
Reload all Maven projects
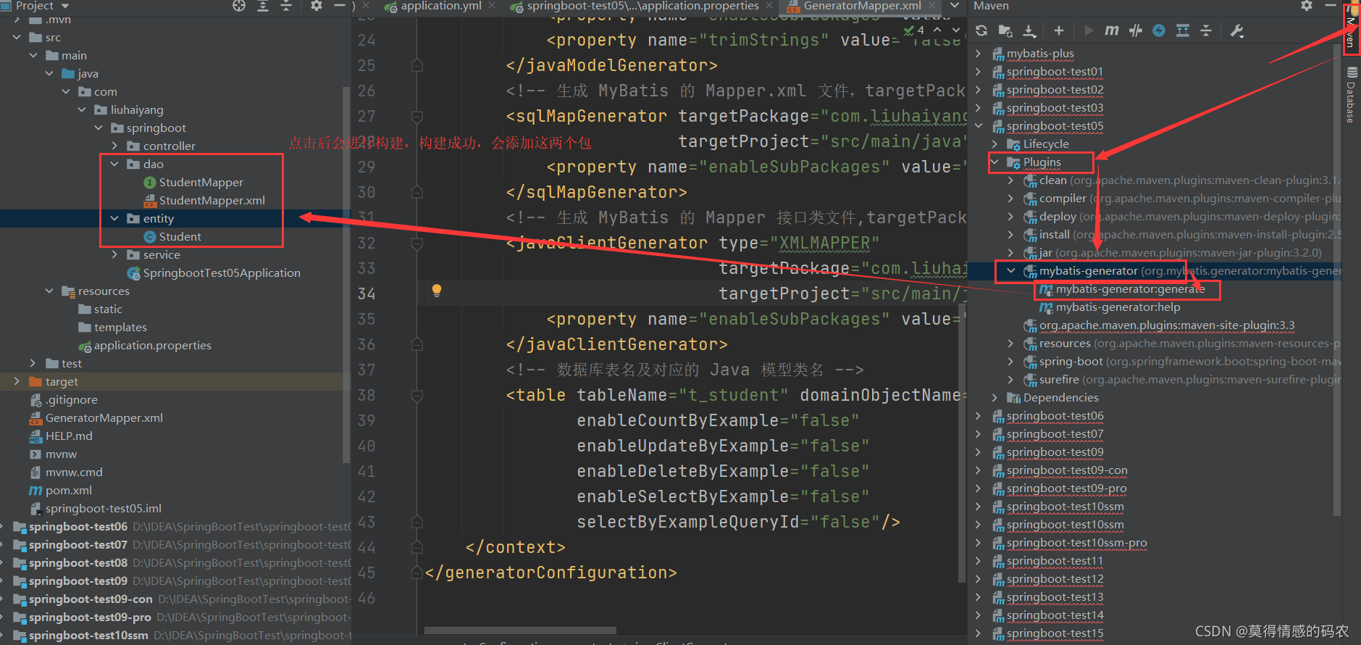pos(981,30)
